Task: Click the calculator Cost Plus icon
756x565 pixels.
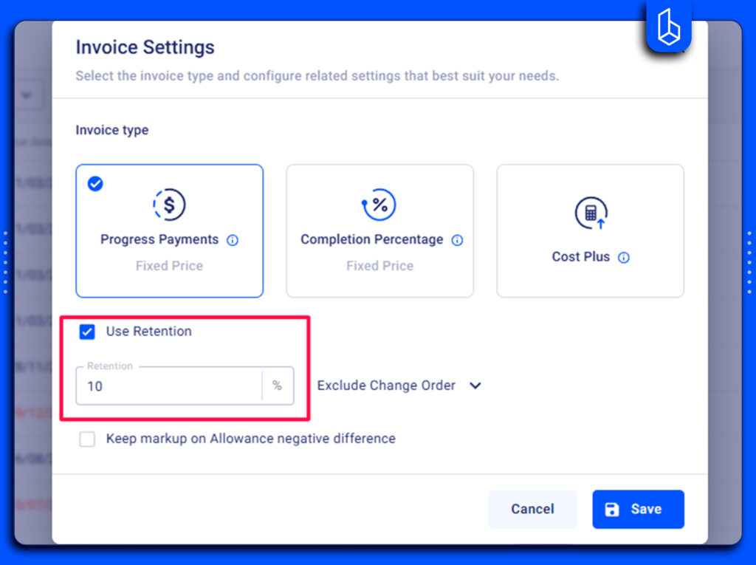Action: pyautogui.click(x=590, y=213)
